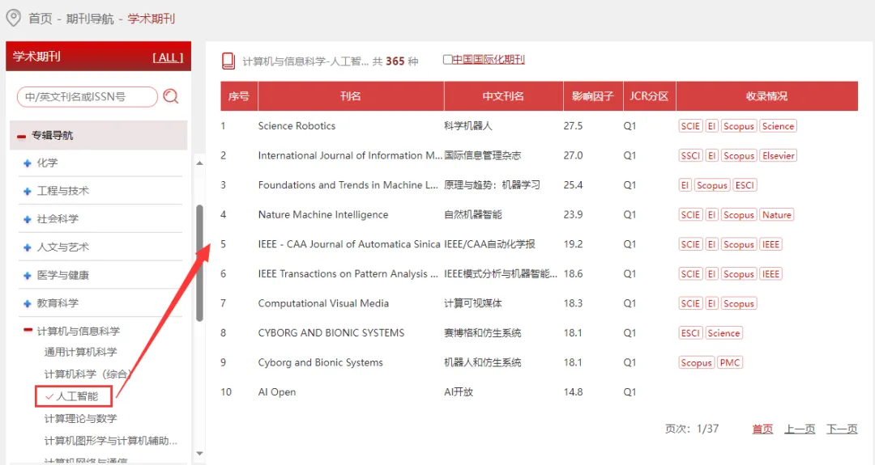Click 科学机器人 Chinese title
The height and width of the screenshot is (465, 875).
(x=468, y=126)
